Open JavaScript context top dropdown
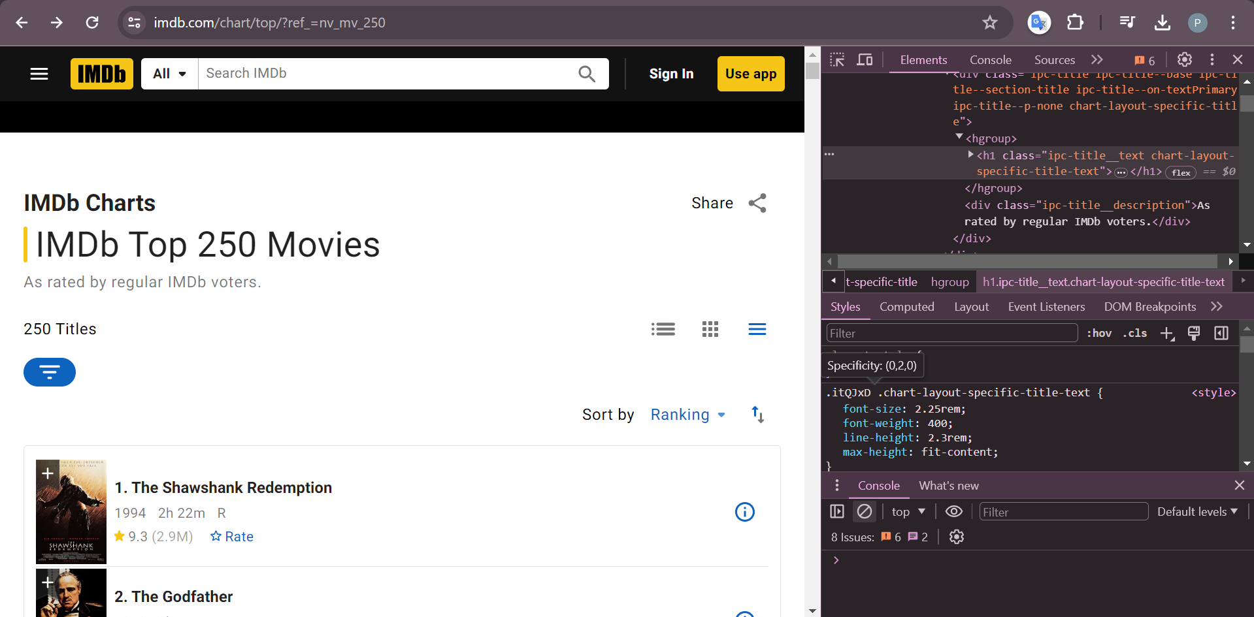The image size is (1254, 617). pyautogui.click(x=908, y=512)
